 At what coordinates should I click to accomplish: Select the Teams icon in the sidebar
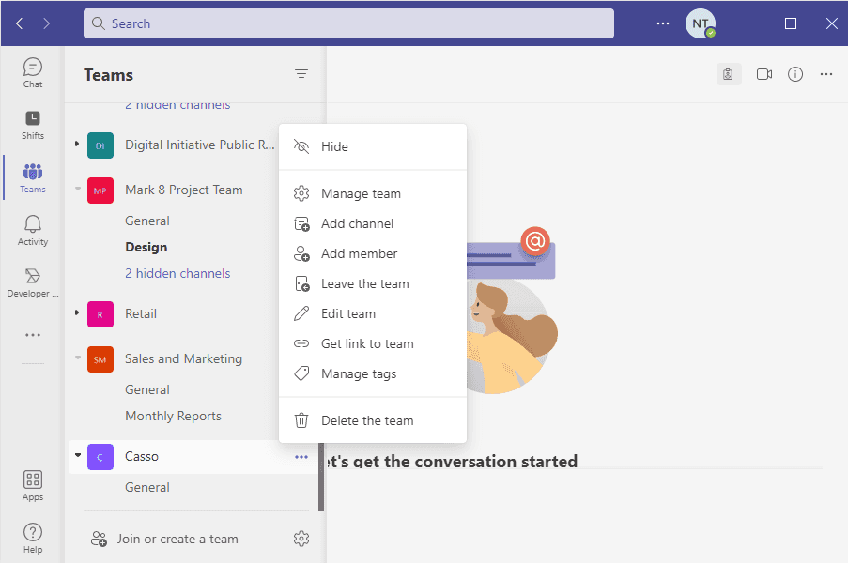33,177
